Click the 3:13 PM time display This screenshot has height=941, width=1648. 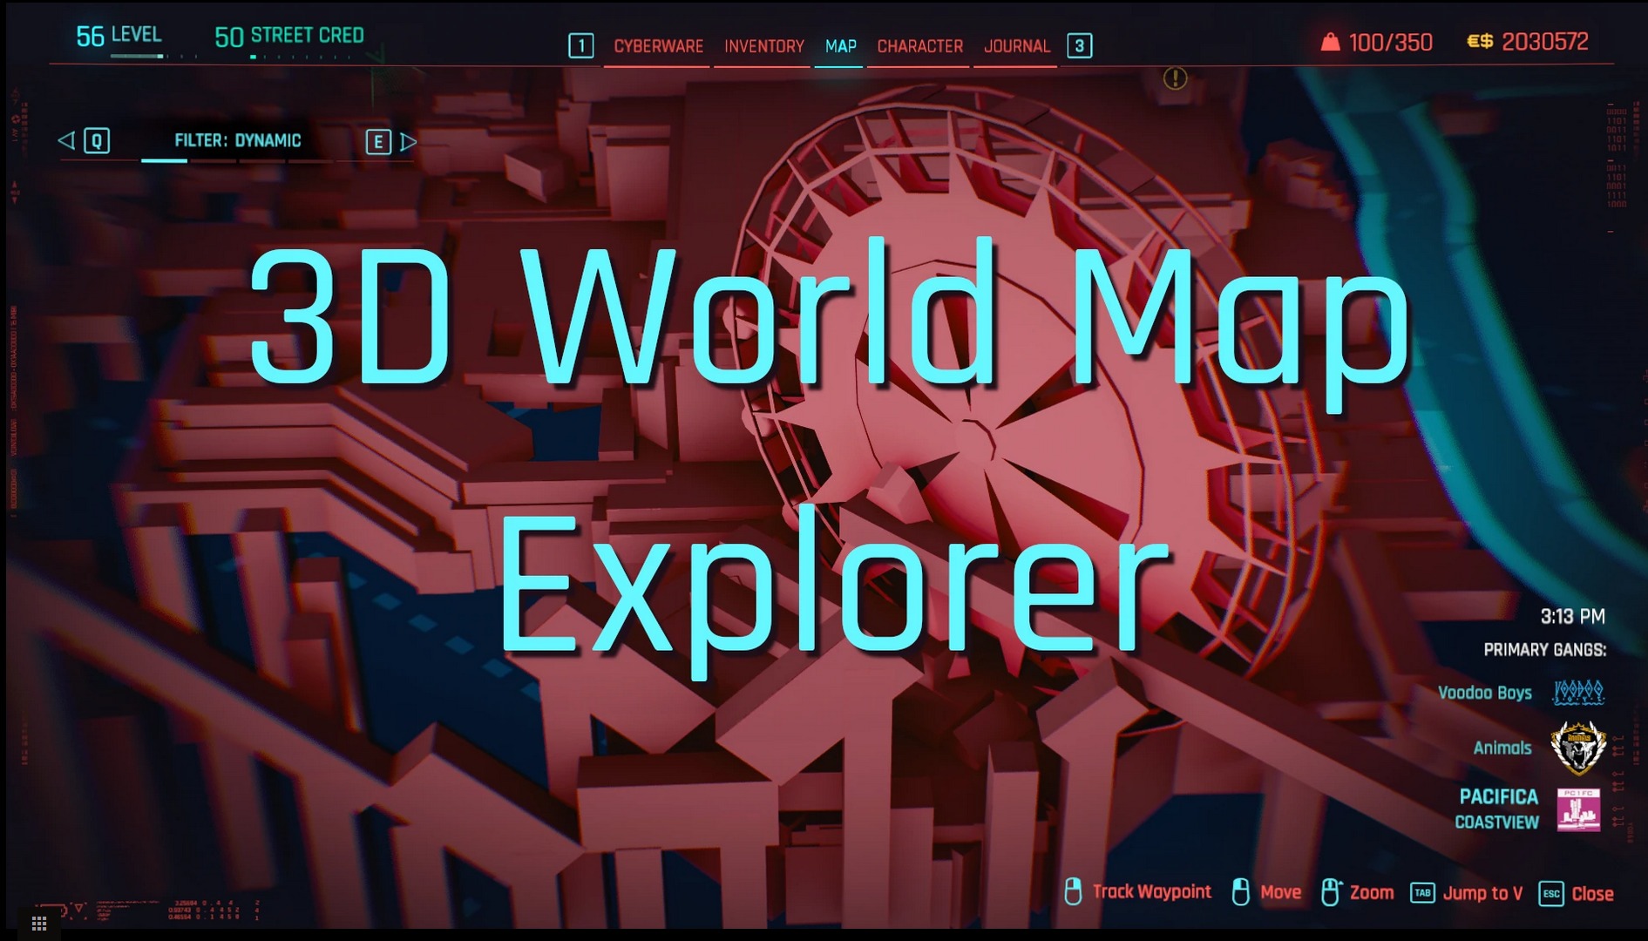pyautogui.click(x=1572, y=617)
